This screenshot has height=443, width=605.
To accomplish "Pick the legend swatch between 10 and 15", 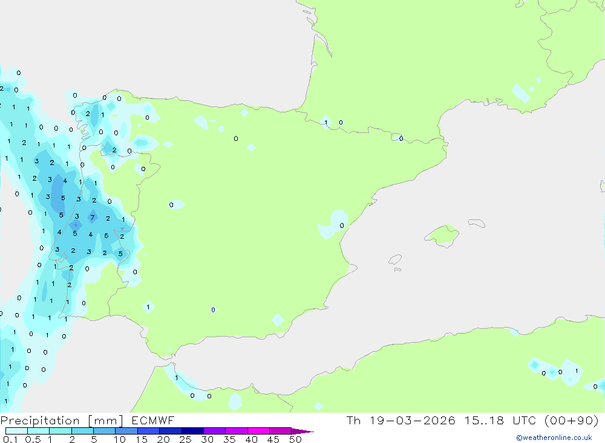I will [126, 432].
